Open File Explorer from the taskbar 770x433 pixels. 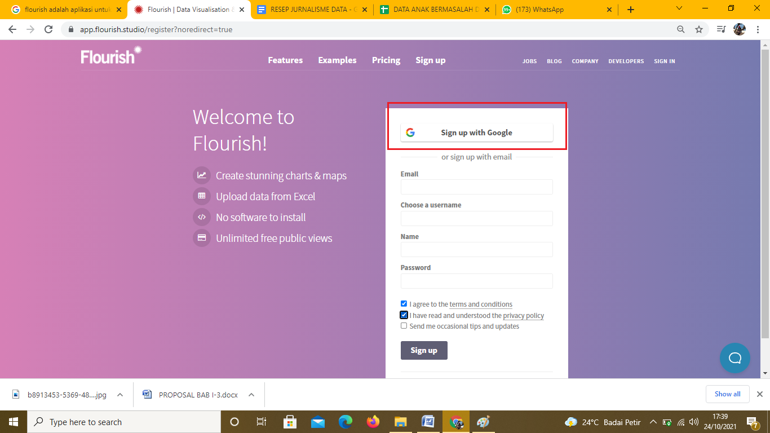click(x=401, y=422)
